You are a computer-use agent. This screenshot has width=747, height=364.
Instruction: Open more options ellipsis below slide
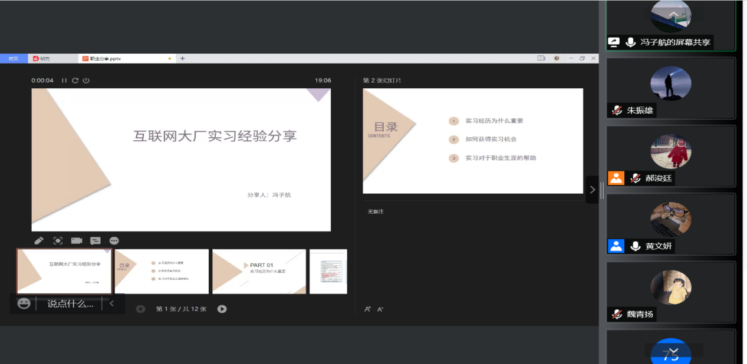coord(114,240)
